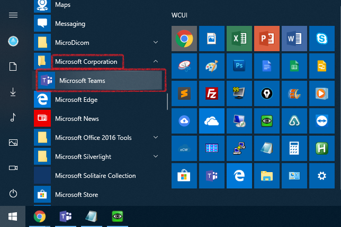This screenshot has height=227, width=341.
Task: Open Microsoft News from the app list
Action: 98,119
